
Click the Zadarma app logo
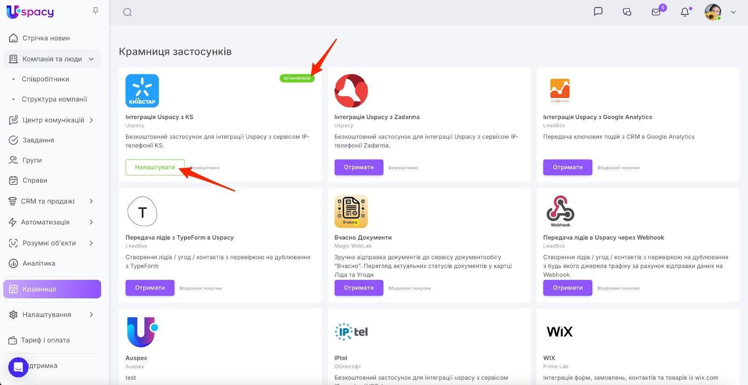point(351,91)
